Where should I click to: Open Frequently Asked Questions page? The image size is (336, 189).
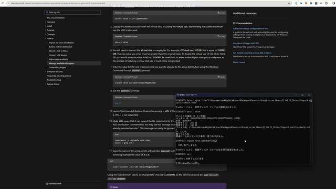pos(59,76)
